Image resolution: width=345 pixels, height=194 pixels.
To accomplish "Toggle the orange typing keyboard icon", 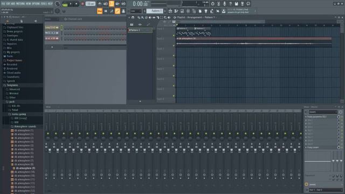I will [x=100, y=11].
